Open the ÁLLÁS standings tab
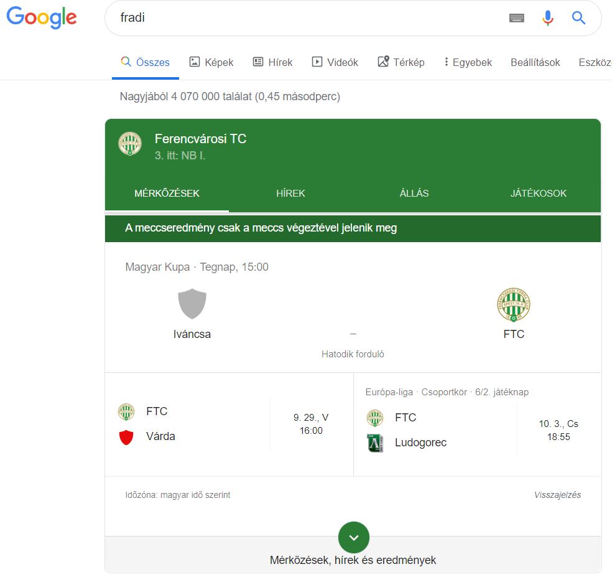Image resolution: width=612 pixels, height=577 pixels. tap(414, 194)
